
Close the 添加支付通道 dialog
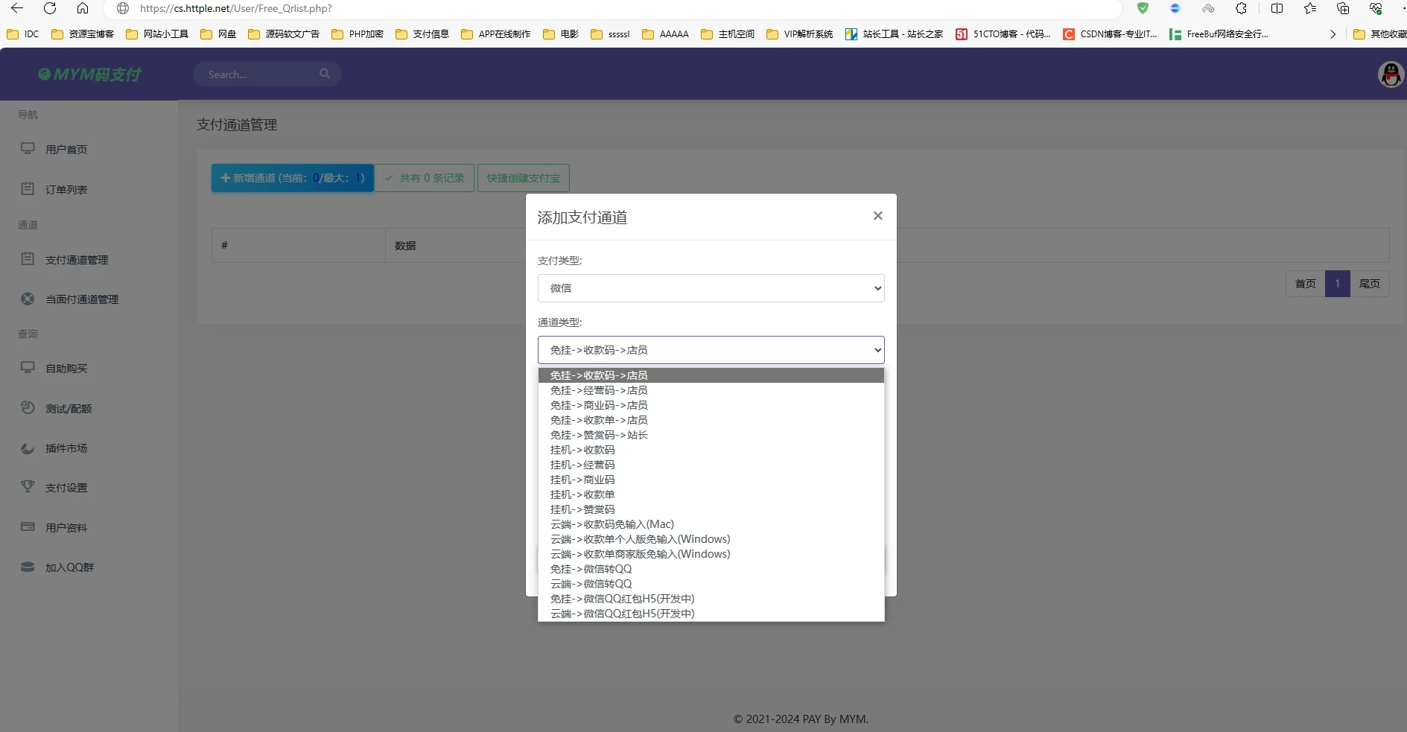coord(877,216)
